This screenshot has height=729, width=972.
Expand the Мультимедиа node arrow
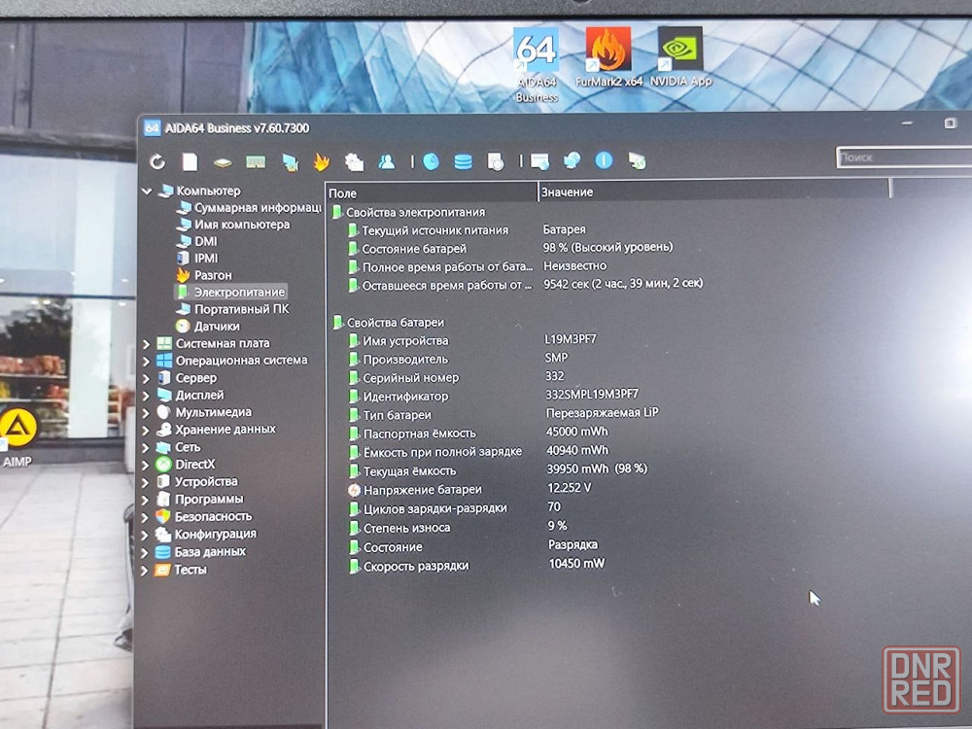[147, 413]
